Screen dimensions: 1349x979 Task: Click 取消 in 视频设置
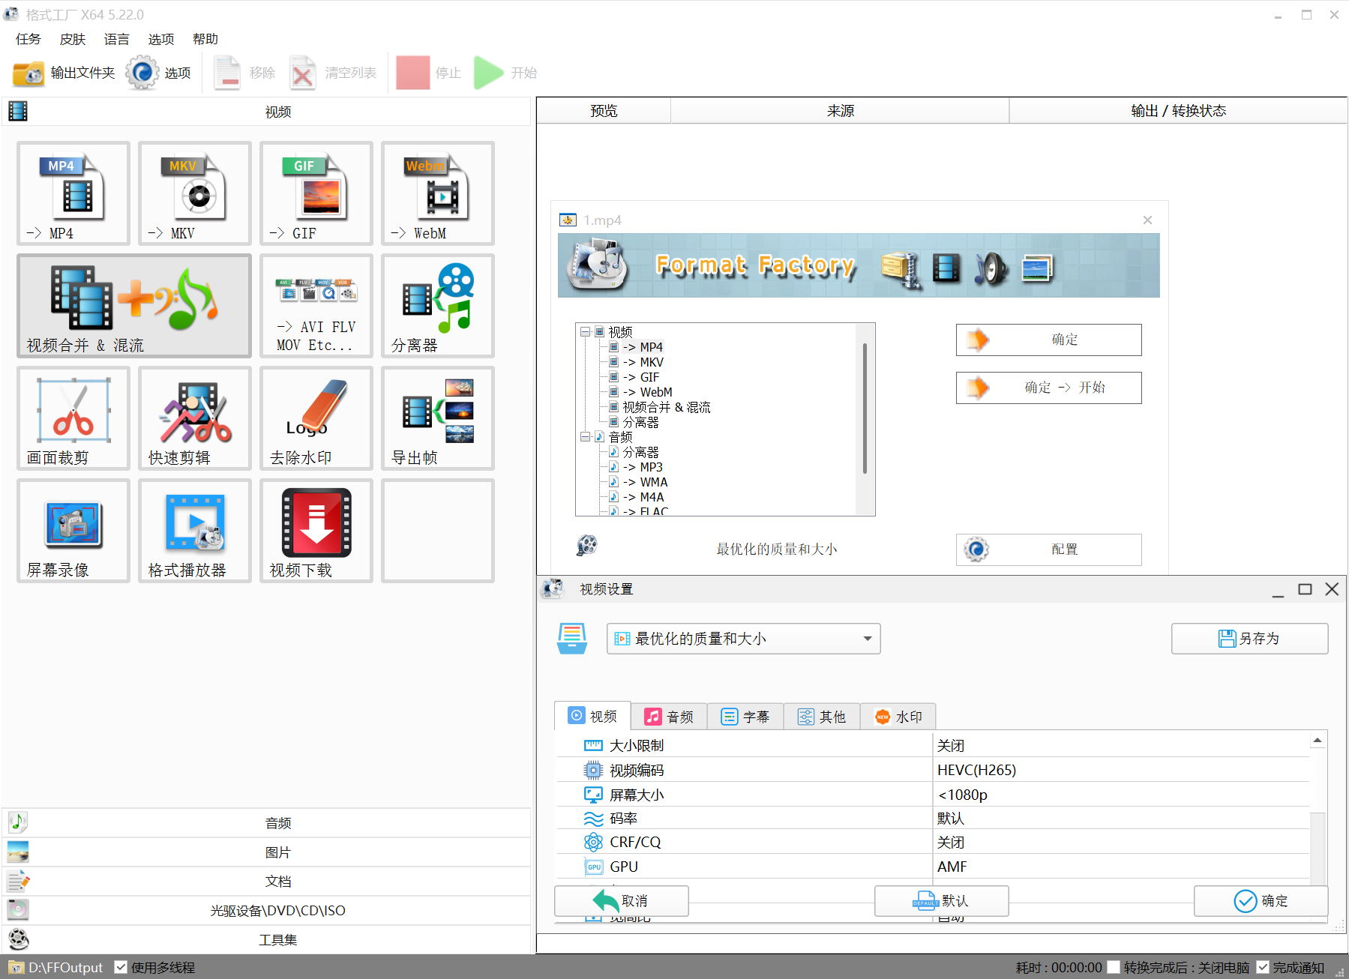622,901
